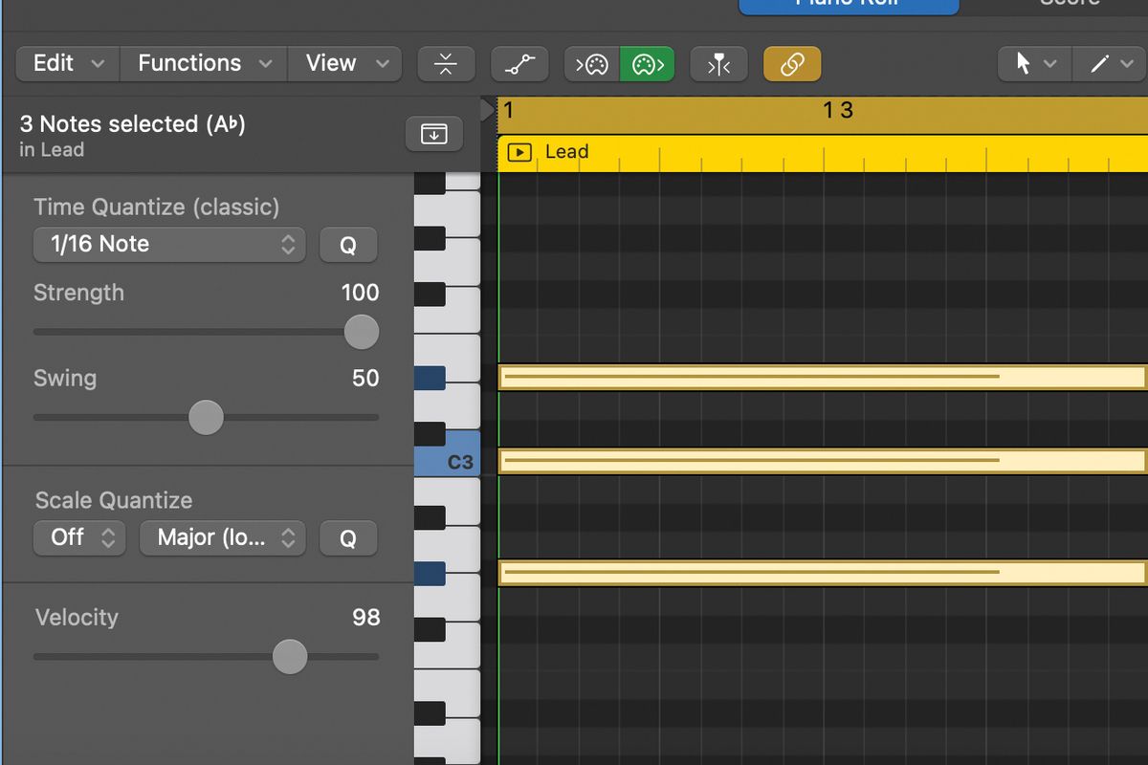Click the MIDI In icon
Viewport: 1148px width, 765px height.
pos(591,64)
